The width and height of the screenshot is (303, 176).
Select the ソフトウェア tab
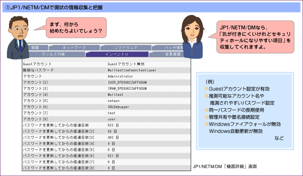[x=126, y=48]
